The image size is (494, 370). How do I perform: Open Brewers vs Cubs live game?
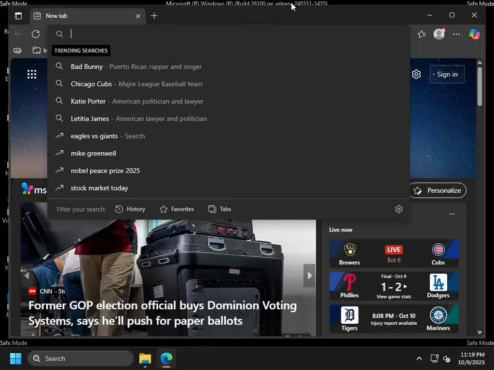pyautogui.click(x=394, y=253)
